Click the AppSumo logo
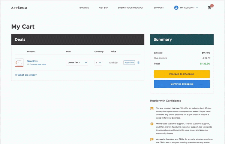Screen dimensions: 225x144 (19, 8)
